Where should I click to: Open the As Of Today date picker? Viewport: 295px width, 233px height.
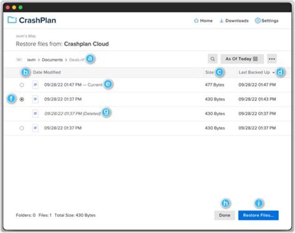point(242,59)
